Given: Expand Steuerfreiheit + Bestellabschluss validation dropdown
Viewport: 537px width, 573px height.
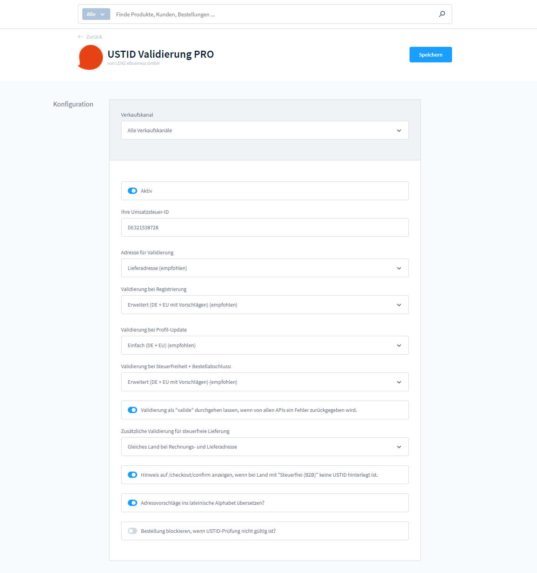Looking at the screenshot, I should (265, 382).
